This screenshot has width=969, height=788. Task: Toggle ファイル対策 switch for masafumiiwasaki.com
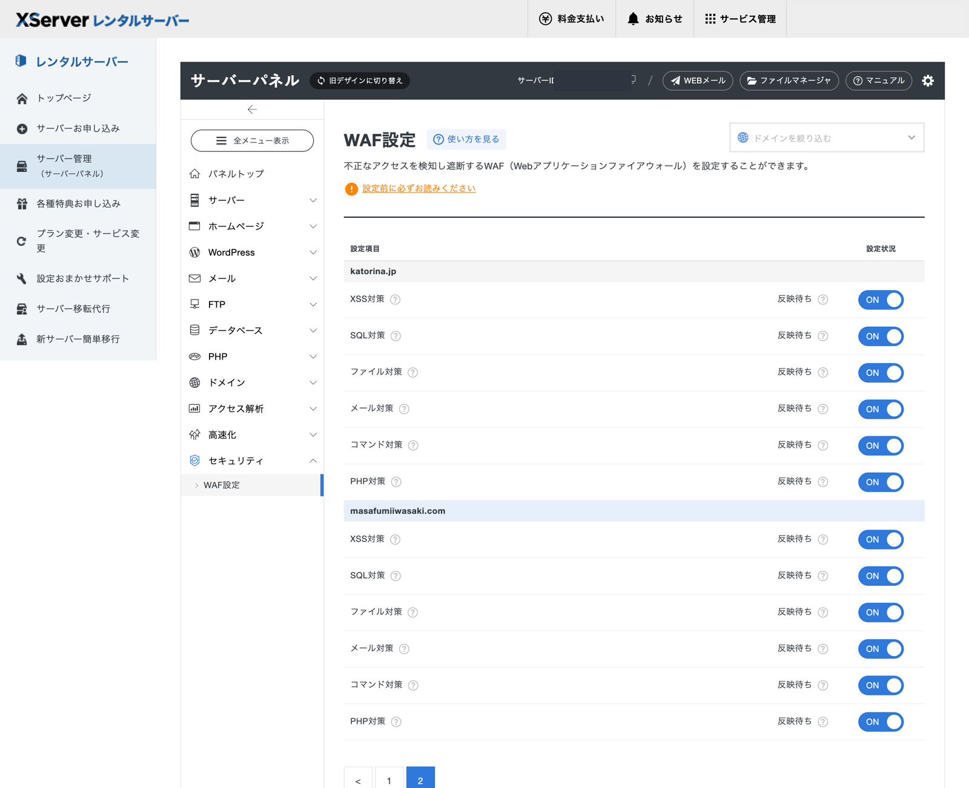(x=881, y=612)
